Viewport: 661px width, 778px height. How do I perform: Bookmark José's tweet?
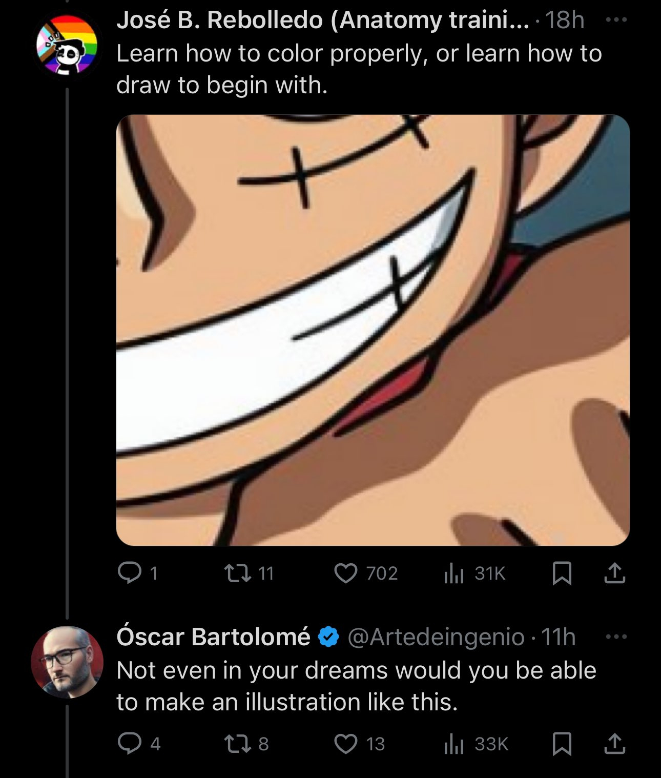click(562, 573)
